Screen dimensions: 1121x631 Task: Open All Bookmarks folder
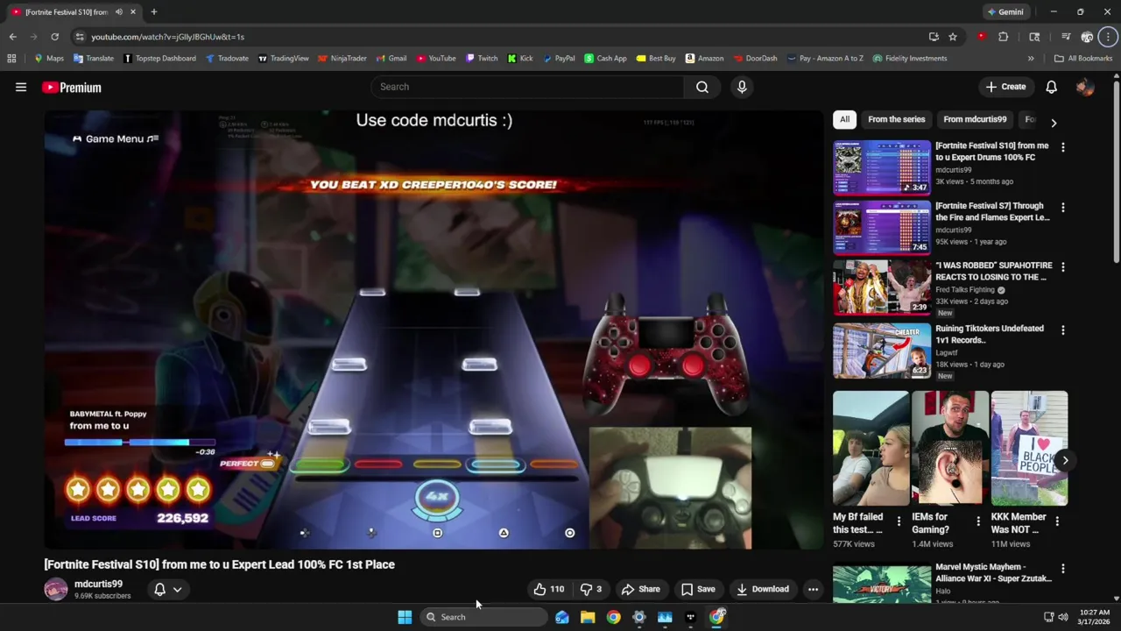(1082, 59)
